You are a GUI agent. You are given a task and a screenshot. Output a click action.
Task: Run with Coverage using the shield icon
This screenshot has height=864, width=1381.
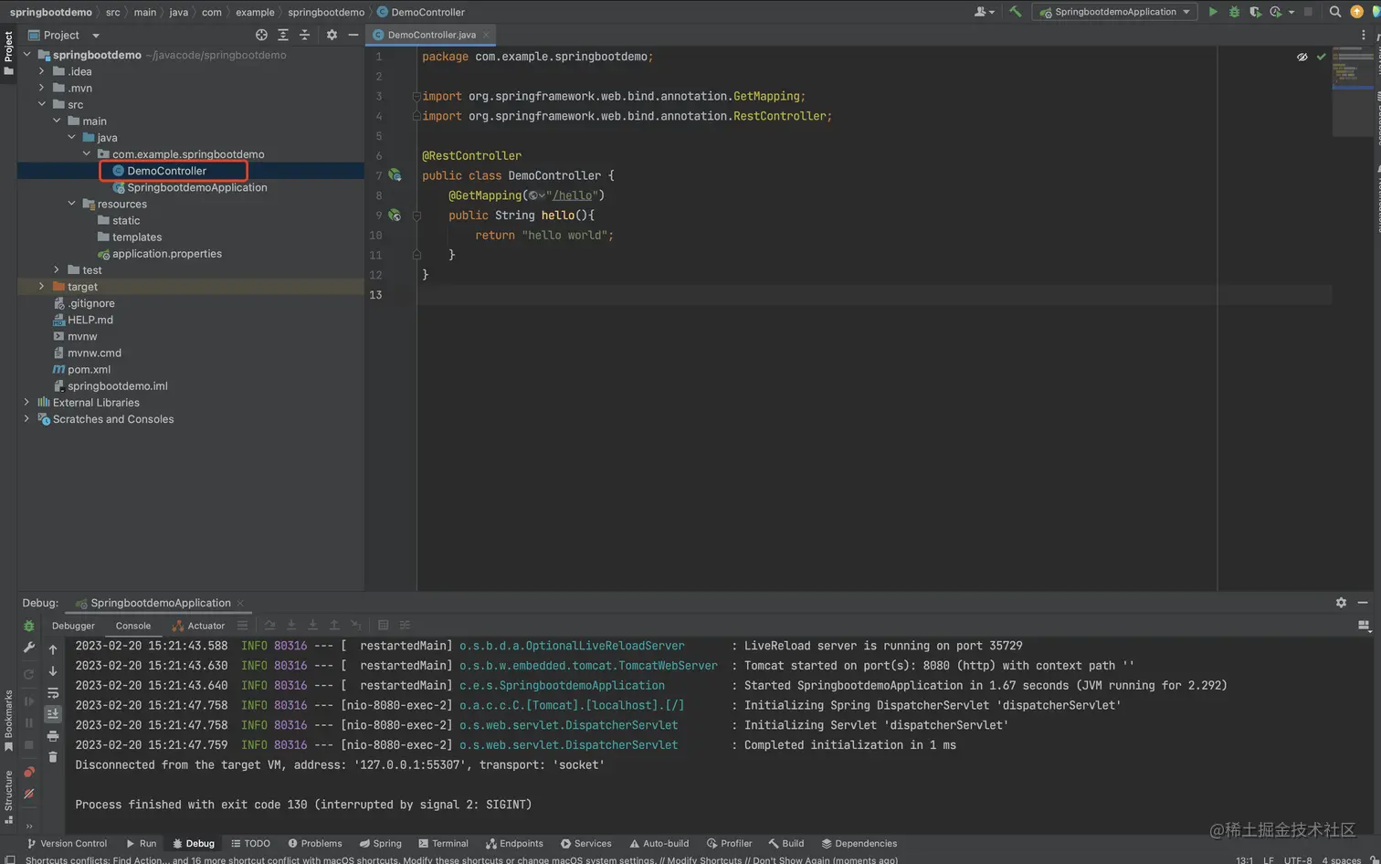pyautogui.click(x=1255, y=12)
